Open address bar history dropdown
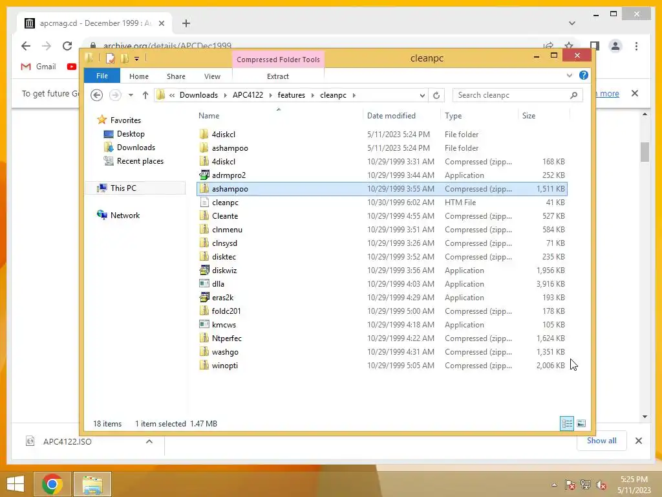This screenshot has height=497, width=662. pos(422,96)
